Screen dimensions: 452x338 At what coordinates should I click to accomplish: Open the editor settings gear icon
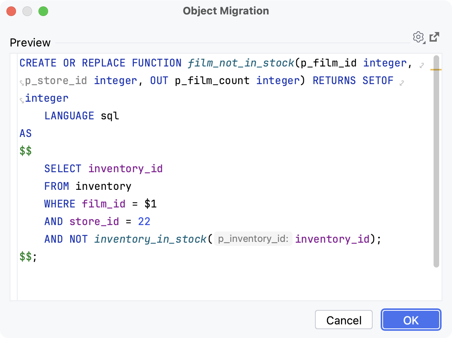tap(418, 37)
